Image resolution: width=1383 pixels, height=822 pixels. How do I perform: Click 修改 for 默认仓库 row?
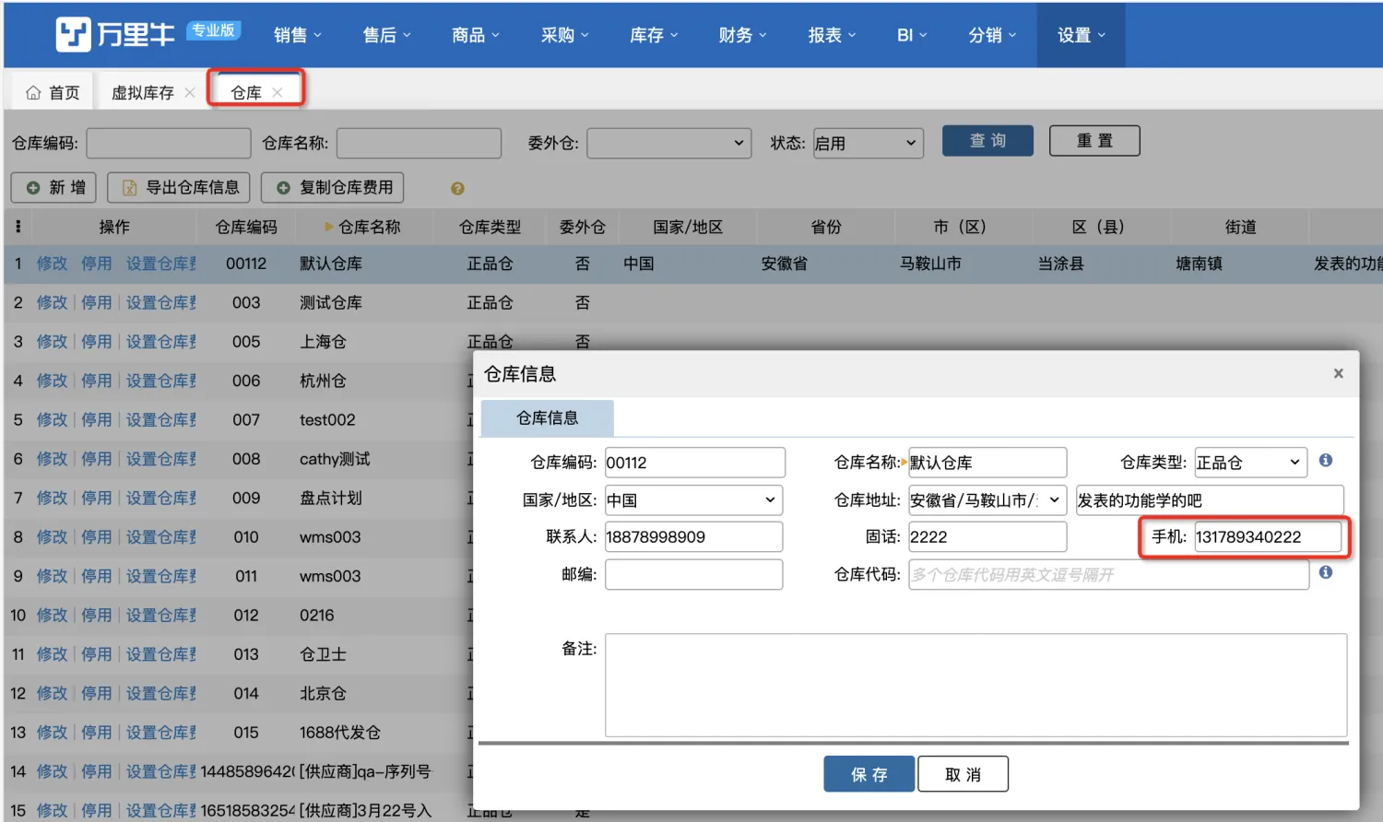[52, 264]
